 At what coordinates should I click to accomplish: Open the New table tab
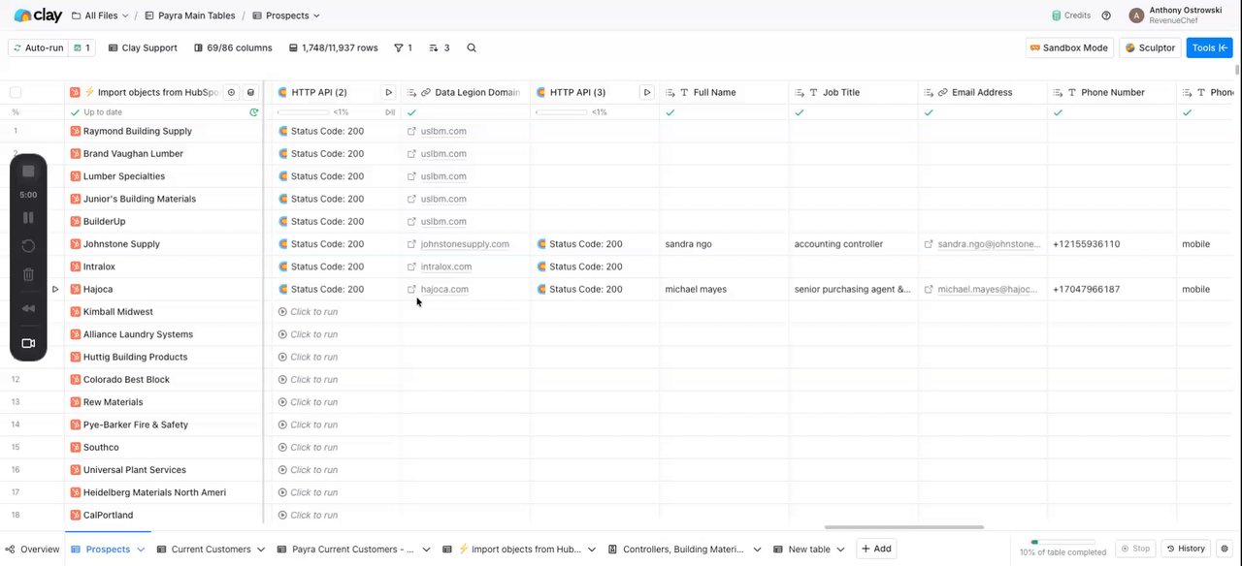(x=809, y=549)
